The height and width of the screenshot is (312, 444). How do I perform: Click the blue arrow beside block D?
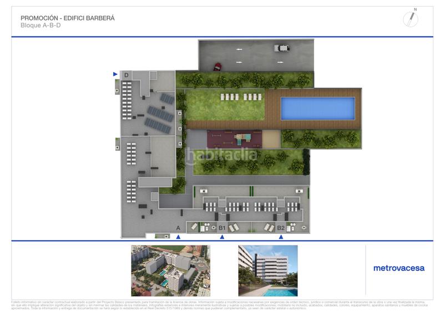[115, 74]
